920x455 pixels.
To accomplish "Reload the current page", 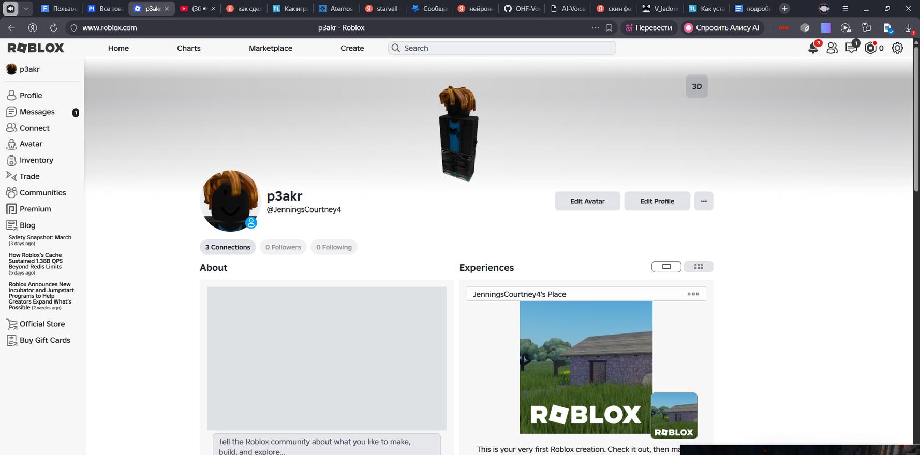I will [53, 28].
